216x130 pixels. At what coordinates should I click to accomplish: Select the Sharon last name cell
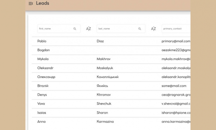pyautogui.click(x=102, y=113)
